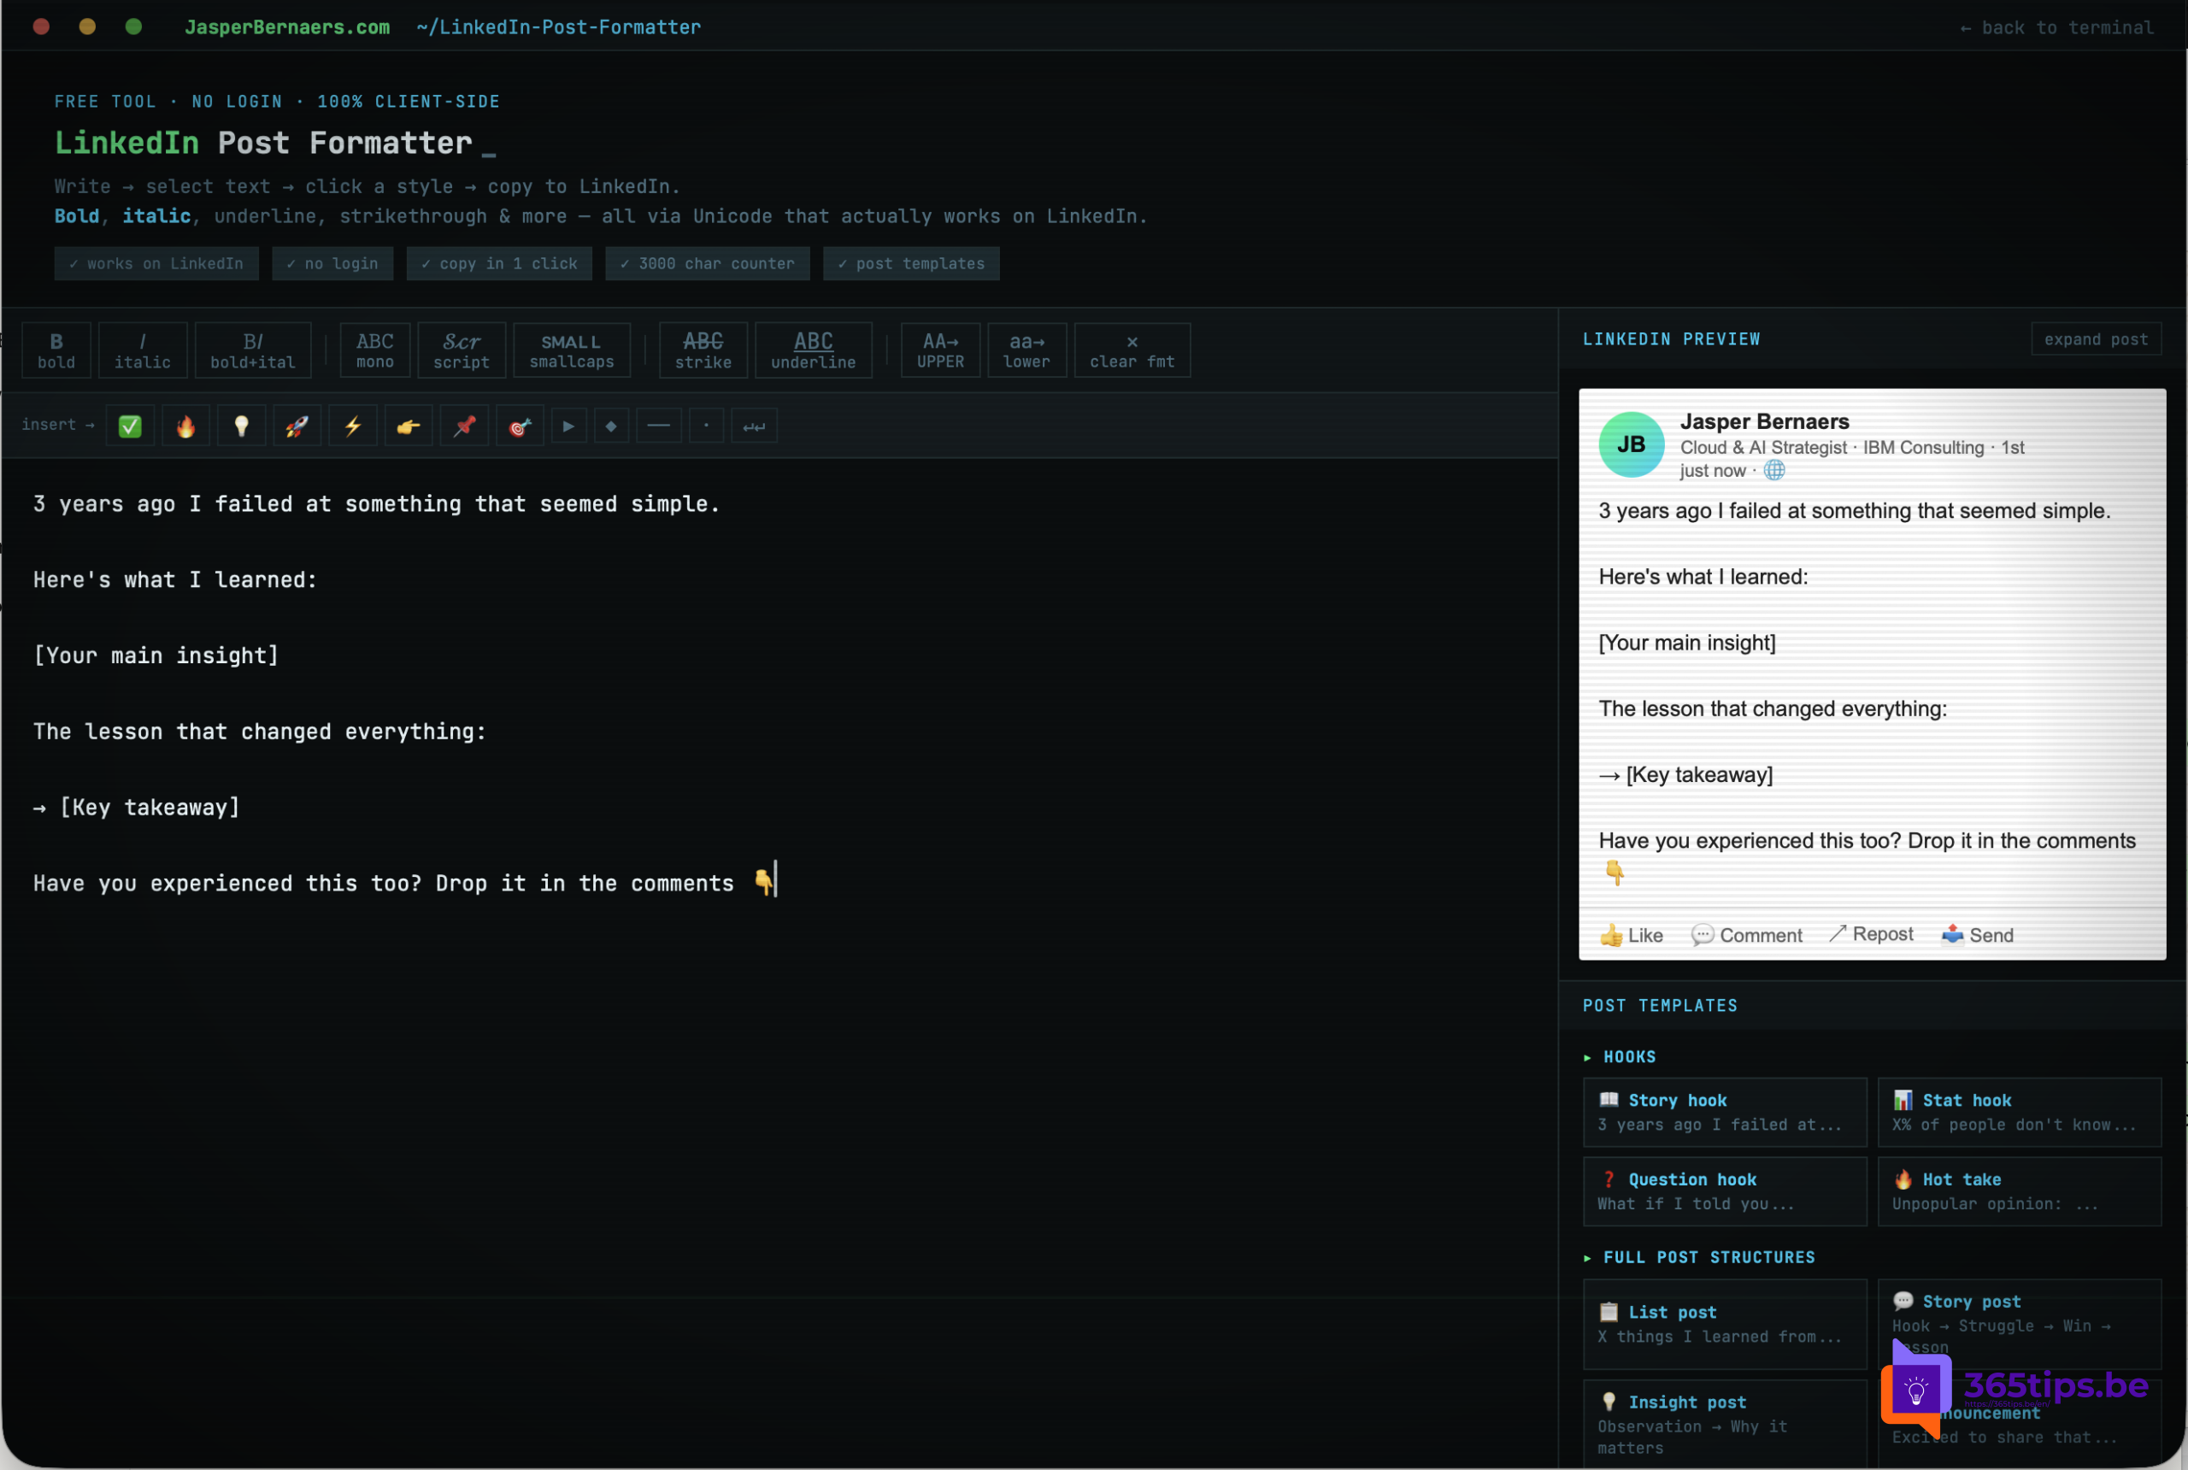
Task: Load the List post structure template
Action: (x=1725, y=1325)
